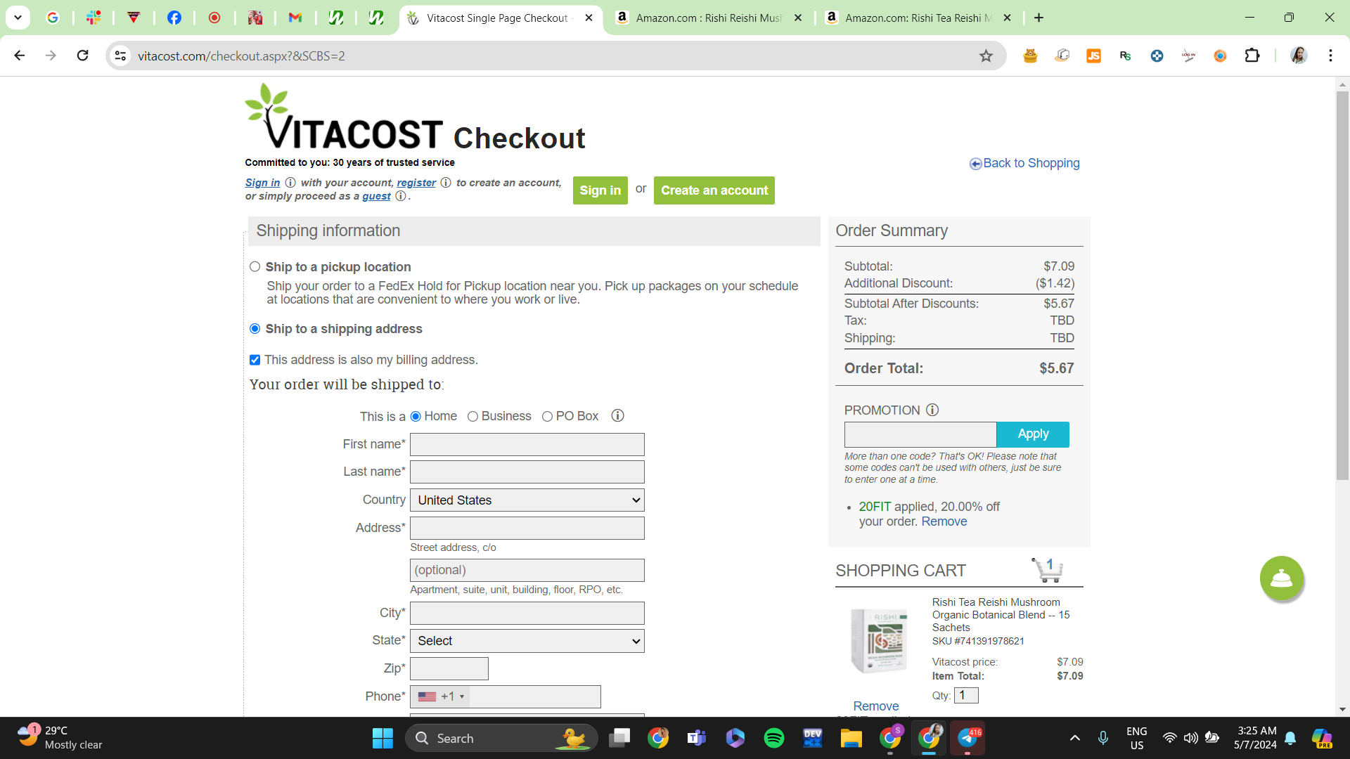Open the Chrome three-dot menu
This screenshot has height=759, width=1350.
point(1330,56)
